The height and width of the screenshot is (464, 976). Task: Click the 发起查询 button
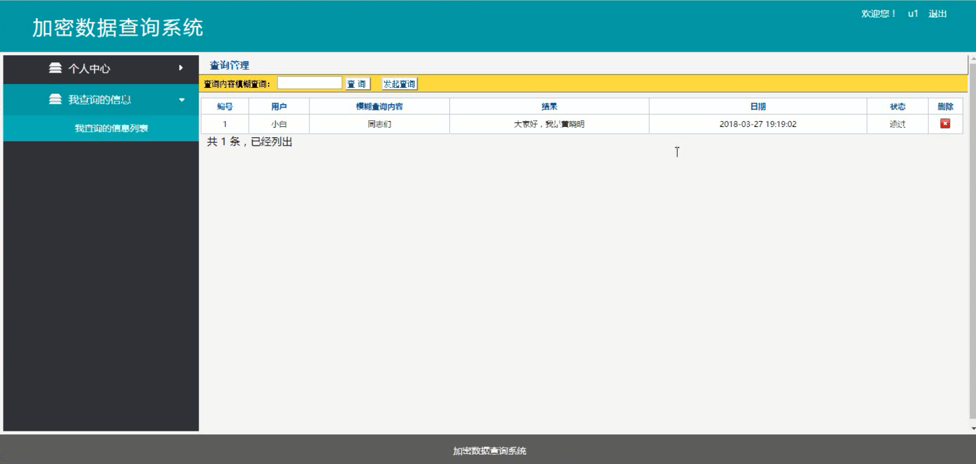point(400,84)
